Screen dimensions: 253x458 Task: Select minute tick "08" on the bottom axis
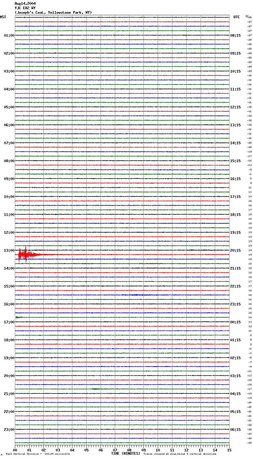129,450
